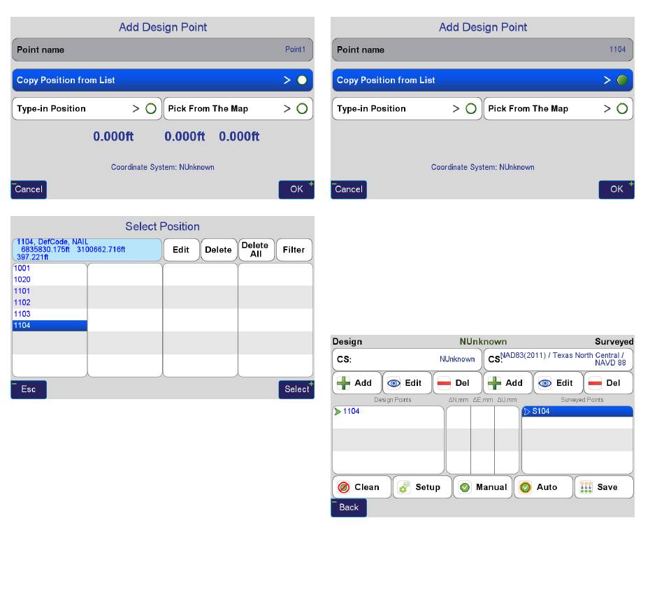Viewport: 664px width, 590px height.
Task: Click the Delete All button
Action: point(256,250)
